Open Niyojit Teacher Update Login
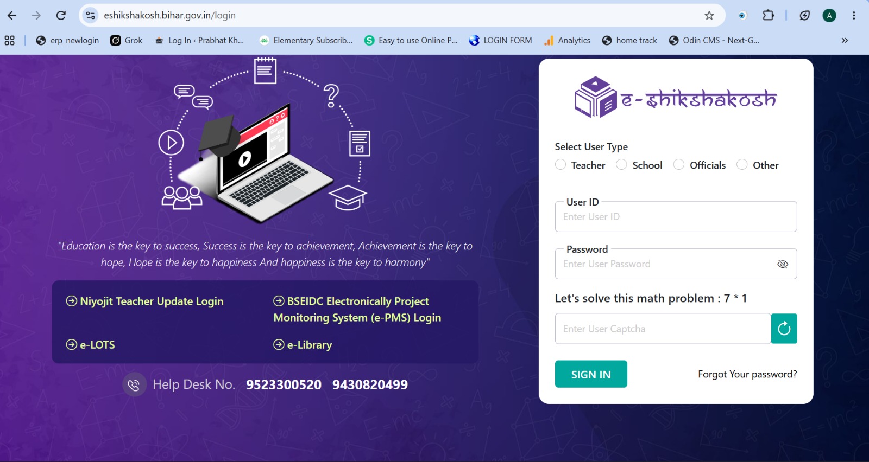The image size is (869, 462). coord(144,301)
